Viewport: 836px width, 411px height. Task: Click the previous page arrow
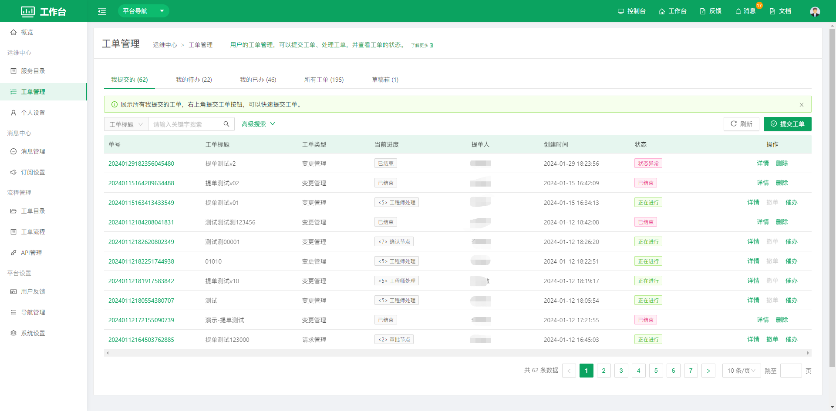569,371
